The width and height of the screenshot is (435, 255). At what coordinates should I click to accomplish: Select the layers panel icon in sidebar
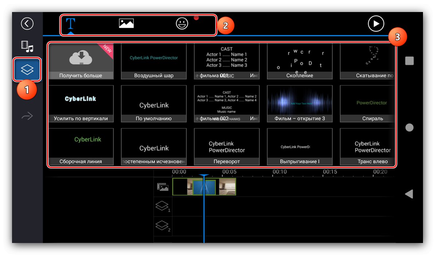(27, 70)
